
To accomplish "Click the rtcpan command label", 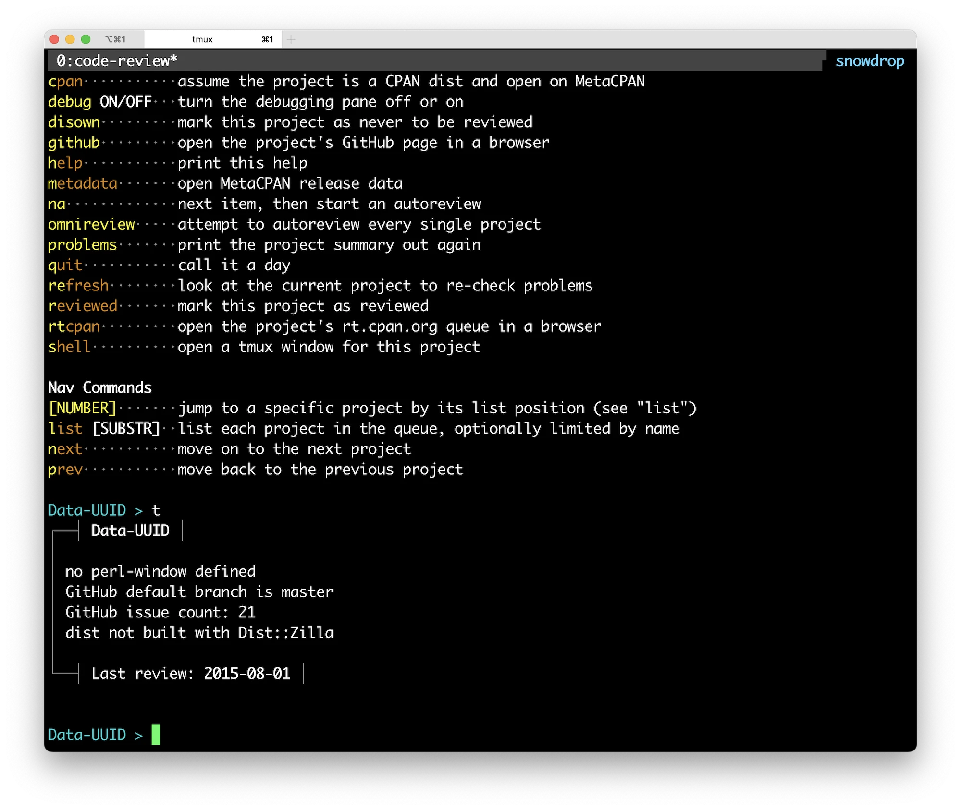I will click(x=74, y=326).
